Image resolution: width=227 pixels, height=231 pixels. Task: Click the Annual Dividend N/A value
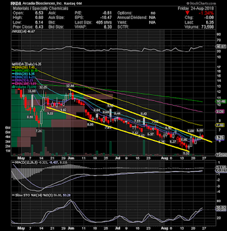(152, 18)
